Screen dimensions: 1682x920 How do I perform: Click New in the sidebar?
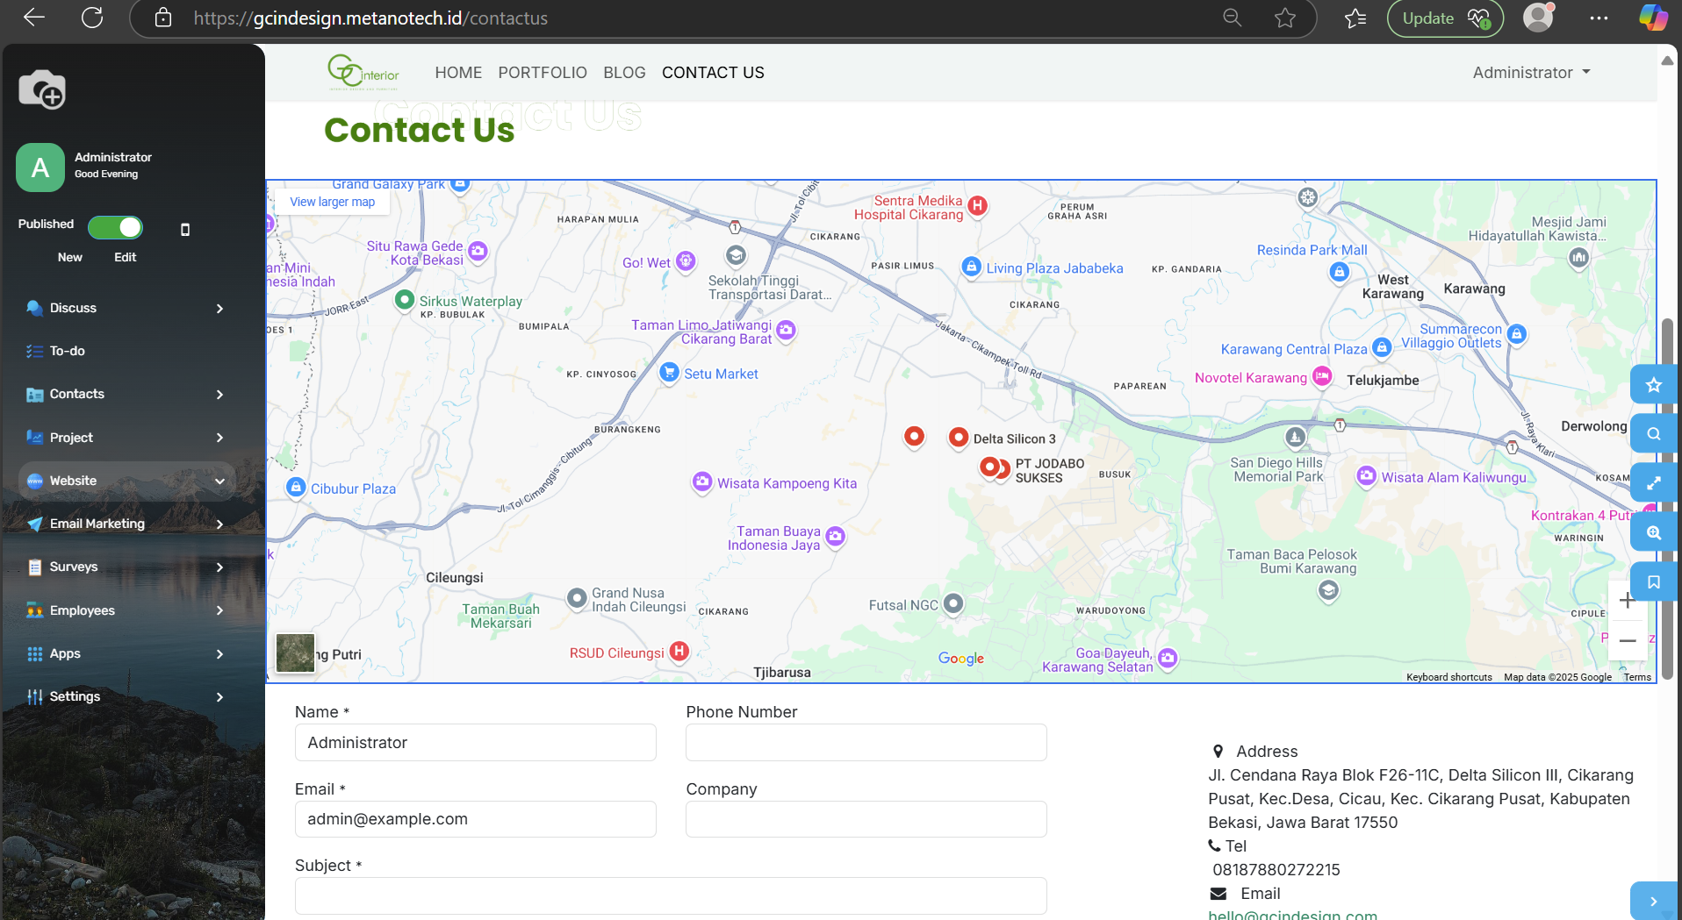point(70,257)
